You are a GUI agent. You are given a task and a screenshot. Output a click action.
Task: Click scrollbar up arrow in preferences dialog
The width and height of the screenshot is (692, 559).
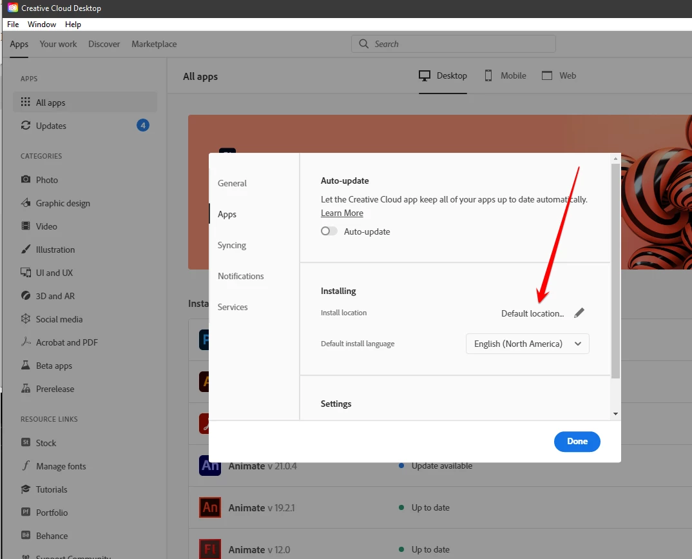tap(615, 159)
